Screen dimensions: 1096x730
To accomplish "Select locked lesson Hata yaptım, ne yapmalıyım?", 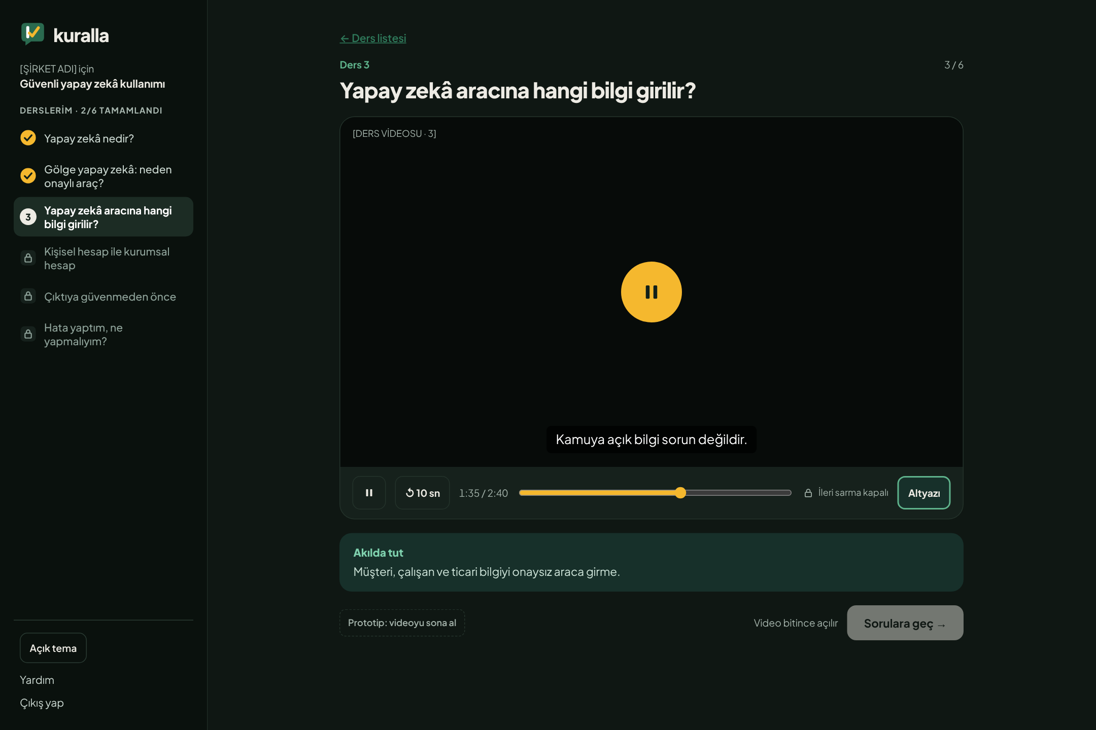I will [x=104, y=334].
